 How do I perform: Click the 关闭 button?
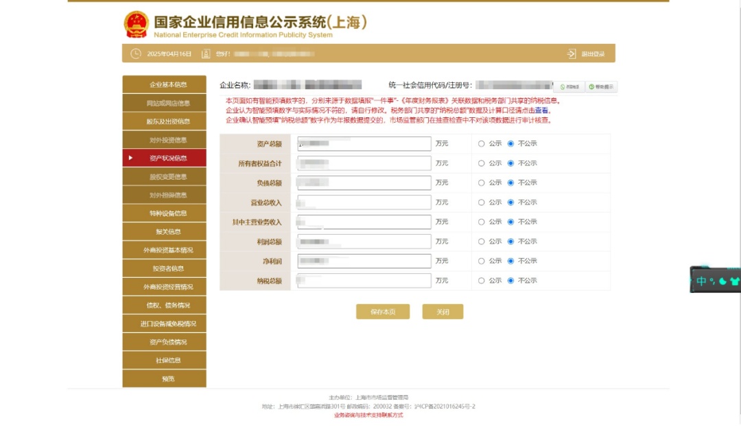coord(443,311)
